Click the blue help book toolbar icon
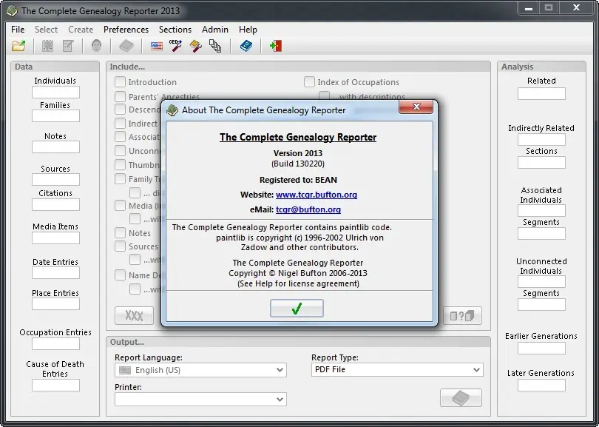The height and width of the screenshot is (427, 599). pos(246,46)
